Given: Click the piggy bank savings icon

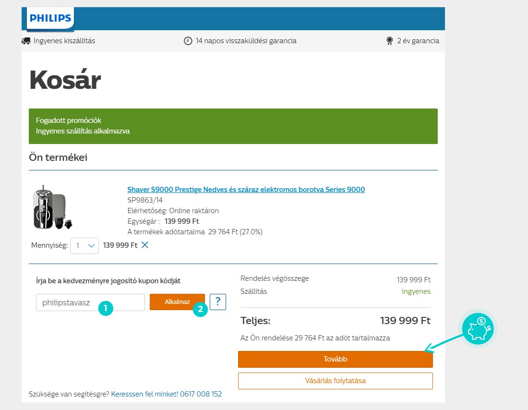Looking at the screenshot, I should tap(478, 328).
